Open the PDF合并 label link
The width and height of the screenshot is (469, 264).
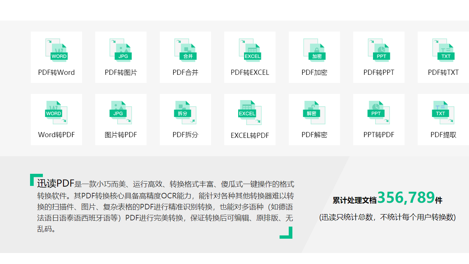185,72
